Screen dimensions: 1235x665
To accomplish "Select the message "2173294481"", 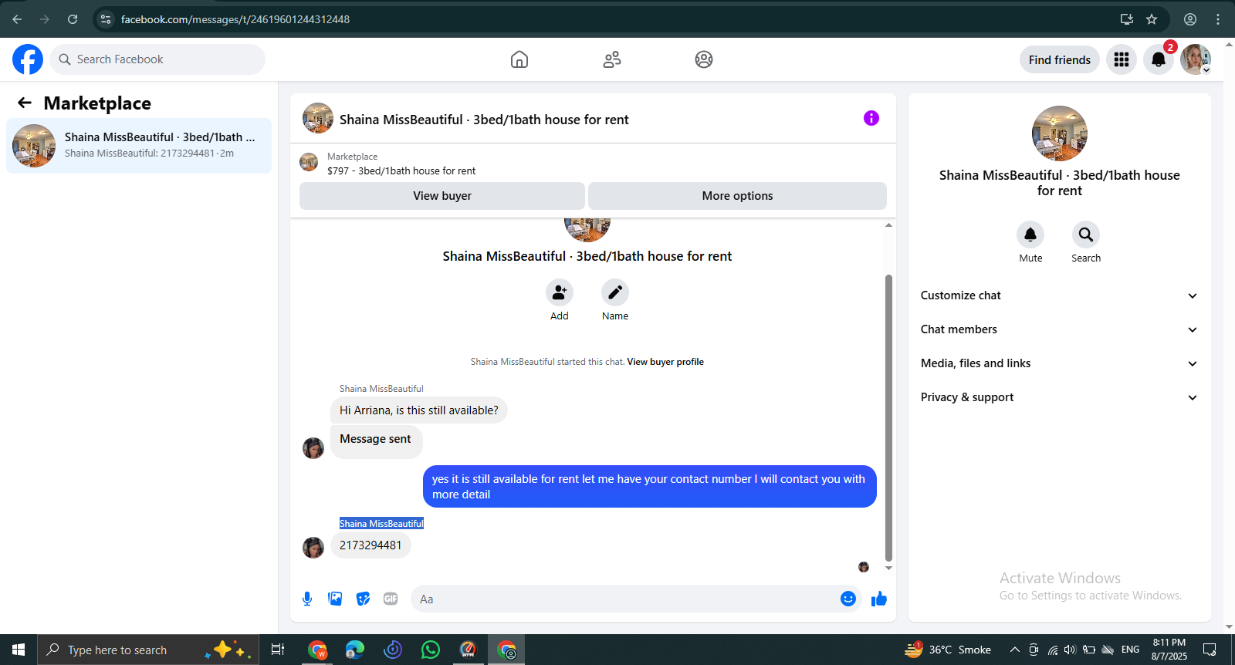I will [370, 545].
